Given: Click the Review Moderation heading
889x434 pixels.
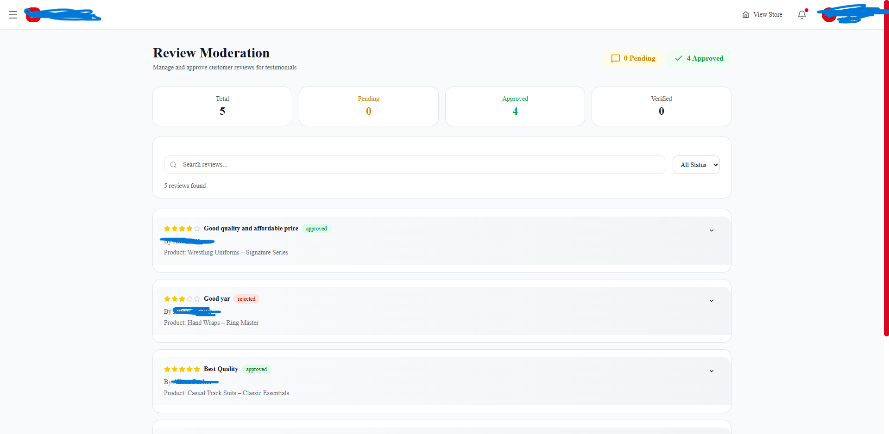Looking at the screenshot, I should [x=211, y=53].
